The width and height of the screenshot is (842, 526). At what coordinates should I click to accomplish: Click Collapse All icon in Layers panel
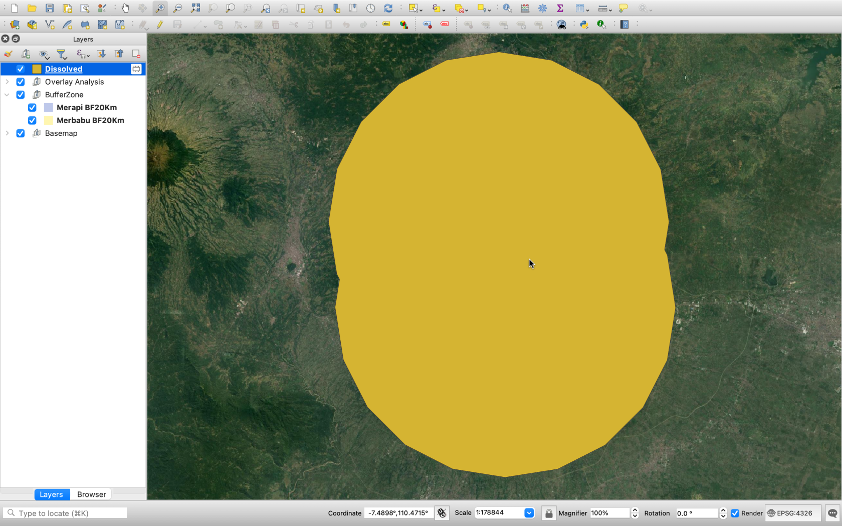(119, 54)
